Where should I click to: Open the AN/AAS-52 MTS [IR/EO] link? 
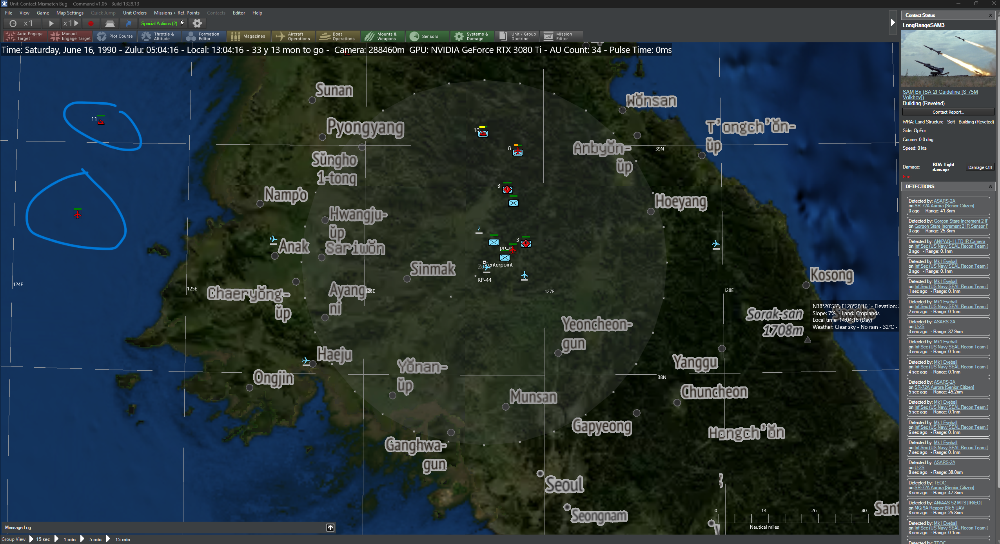coord(957,503)
